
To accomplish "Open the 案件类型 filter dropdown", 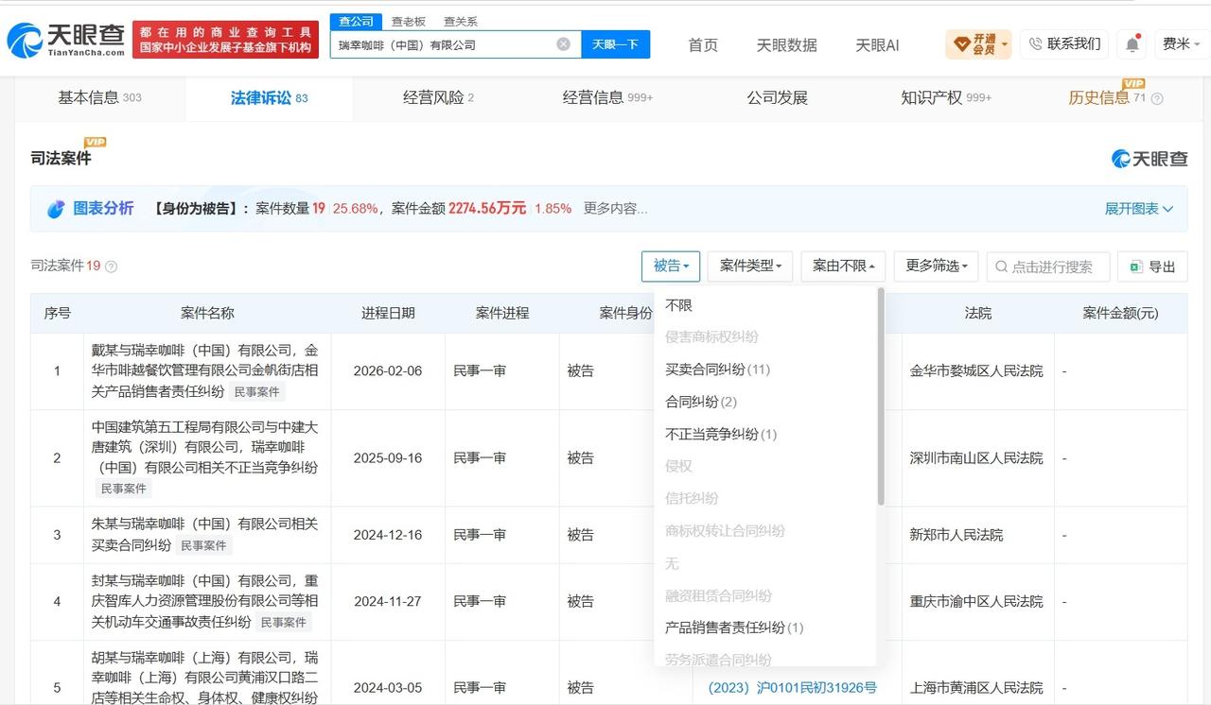I will 749,267.
